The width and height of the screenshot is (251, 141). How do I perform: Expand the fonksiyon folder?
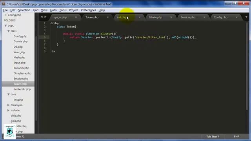pyautogui.click(x=9, y=105)
